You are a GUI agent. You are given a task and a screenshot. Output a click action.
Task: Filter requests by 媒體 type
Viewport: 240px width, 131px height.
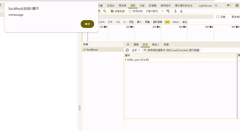[147, 22]
